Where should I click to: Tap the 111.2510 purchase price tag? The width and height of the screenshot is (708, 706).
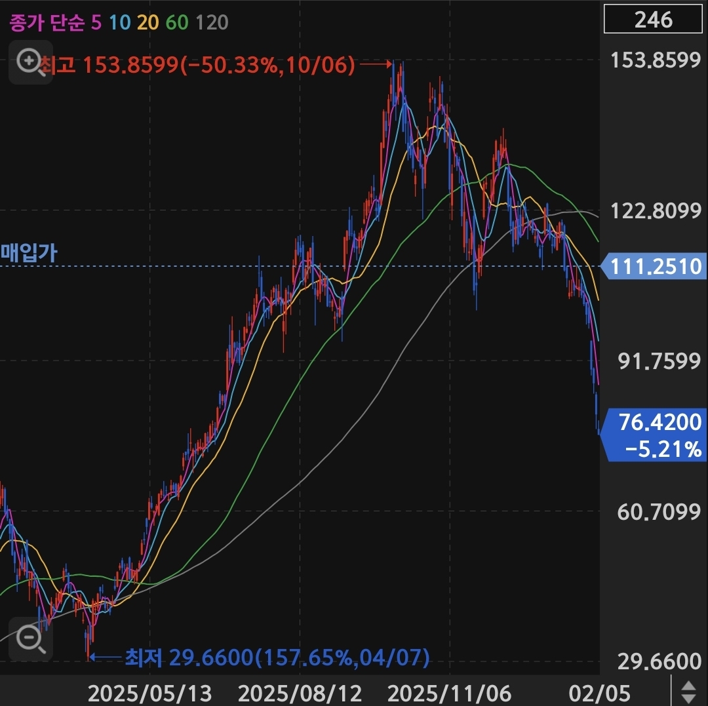[654, 266]
